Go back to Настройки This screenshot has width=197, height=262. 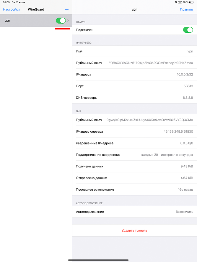point(12,9)
